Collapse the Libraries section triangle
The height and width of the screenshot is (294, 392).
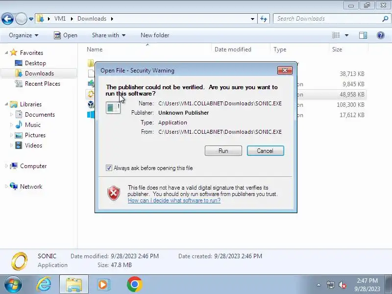6,104
